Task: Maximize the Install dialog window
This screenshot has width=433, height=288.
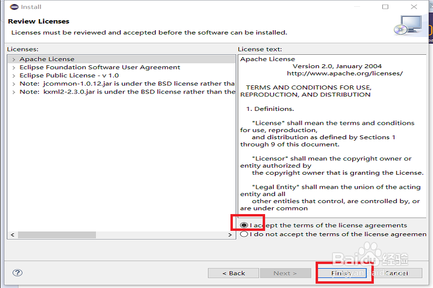Action: (x=385, y=7)
